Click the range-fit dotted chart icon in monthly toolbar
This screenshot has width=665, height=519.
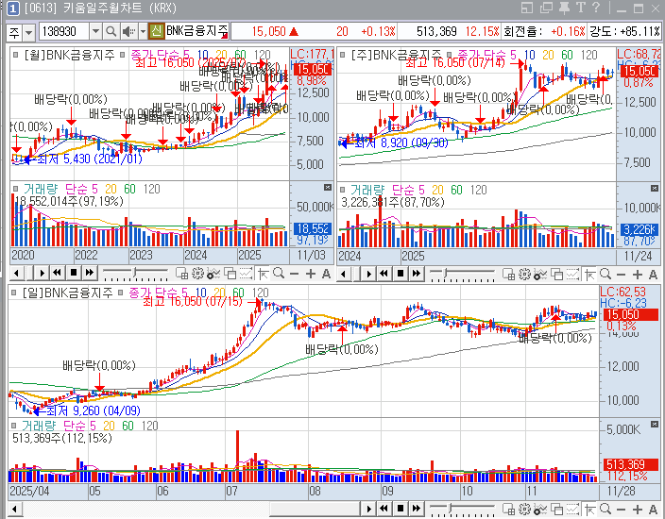click(246, 274)
